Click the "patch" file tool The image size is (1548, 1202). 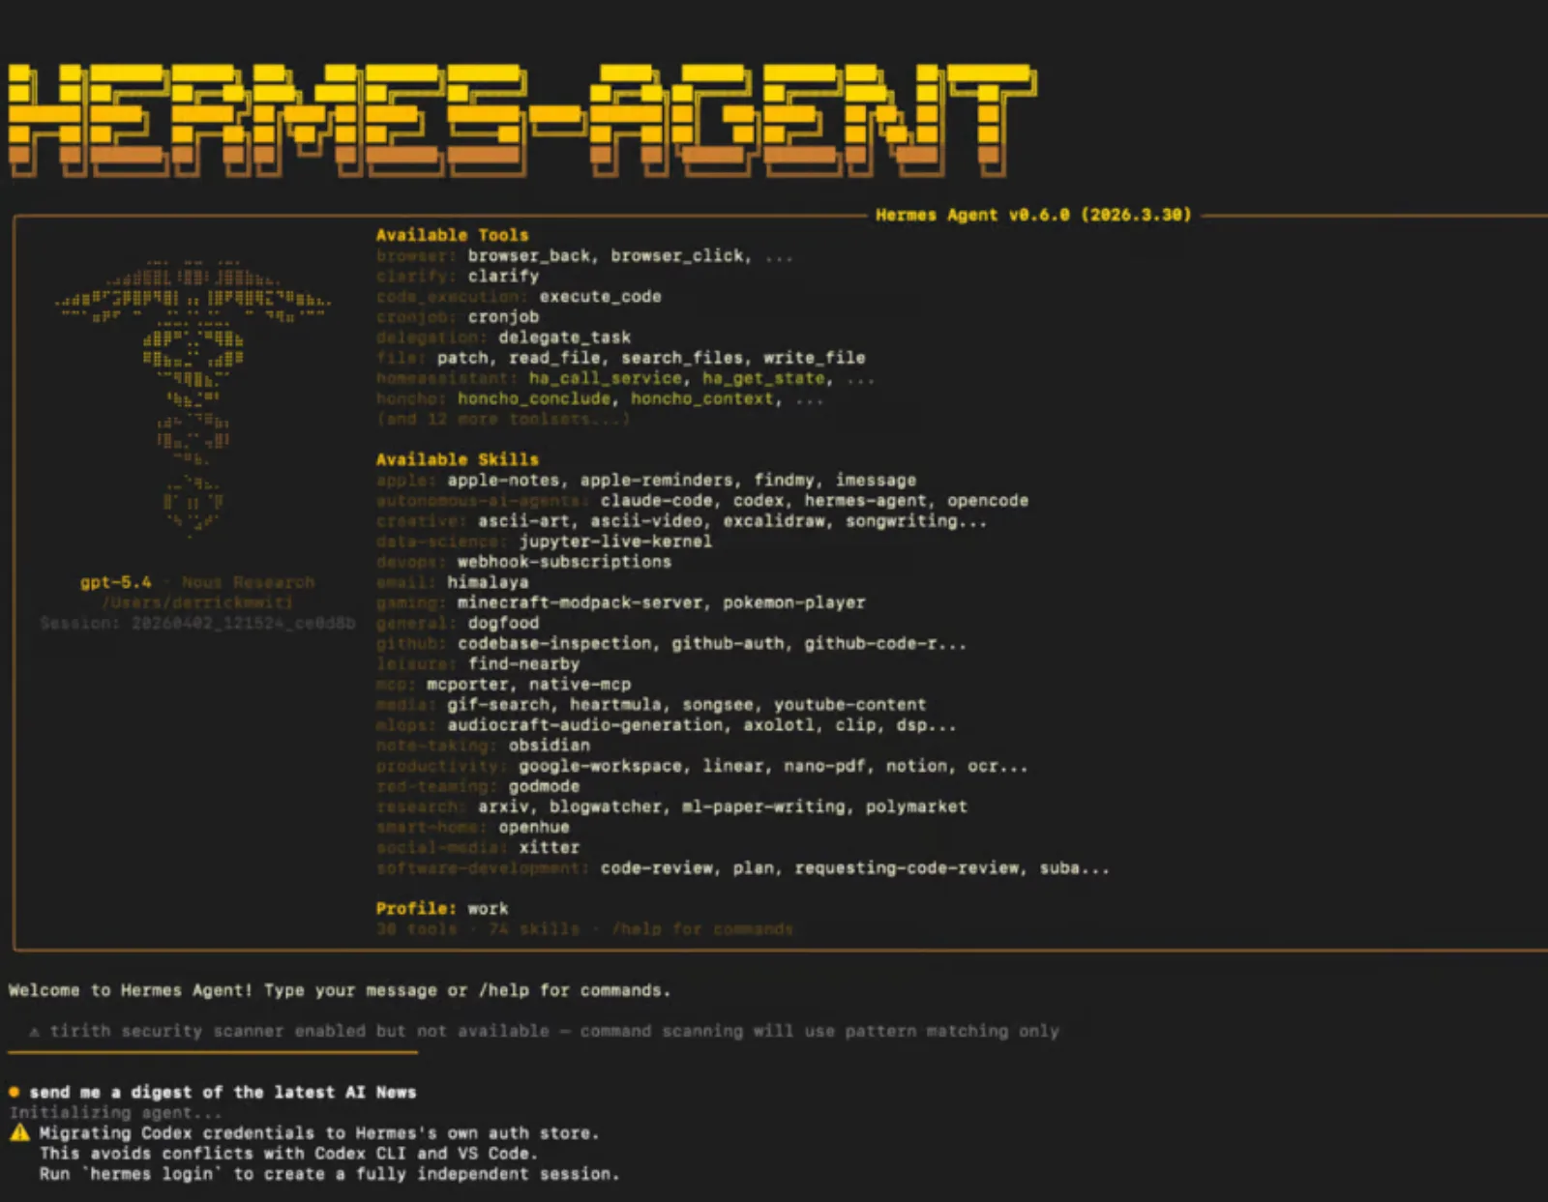click(x=462, y=358)
